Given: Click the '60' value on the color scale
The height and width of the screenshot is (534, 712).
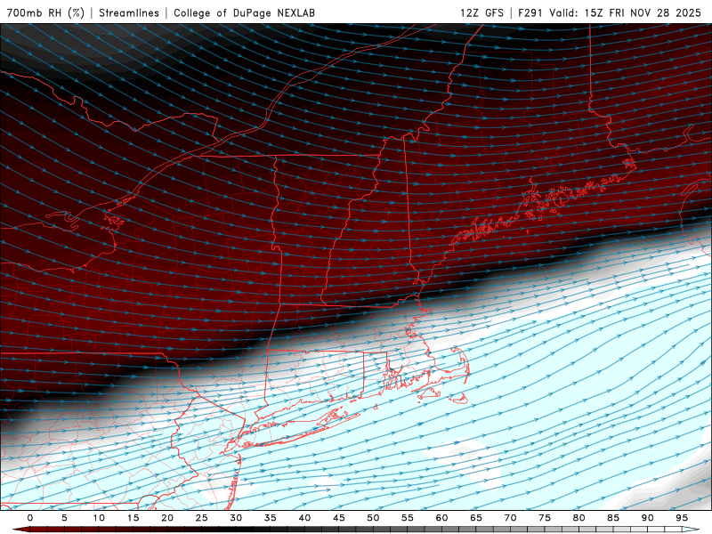Looking at the screenshot, I should (x=441, y=518).
